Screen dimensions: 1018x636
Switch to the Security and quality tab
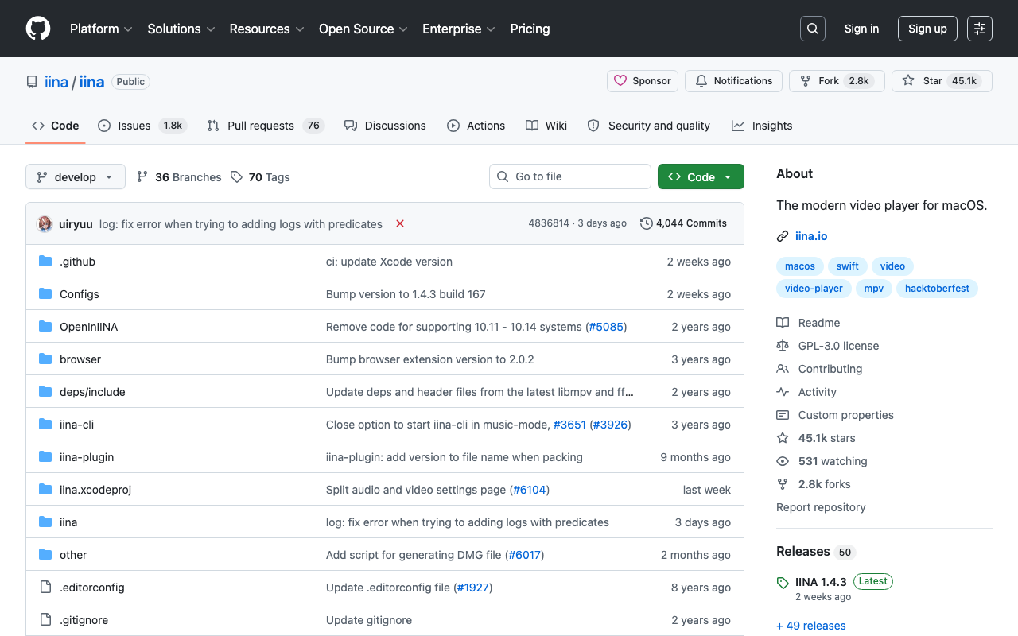click(649, 126)
